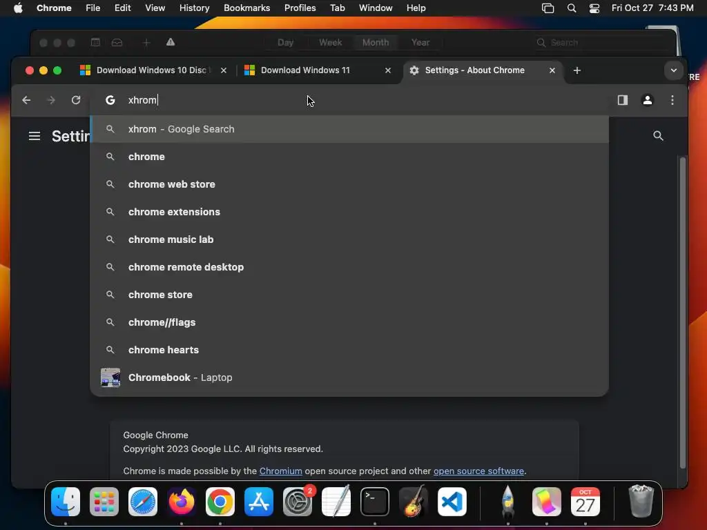The image size is (707, 530).
Task: Open the Chromium project link
Action: [x=280, y=471]
